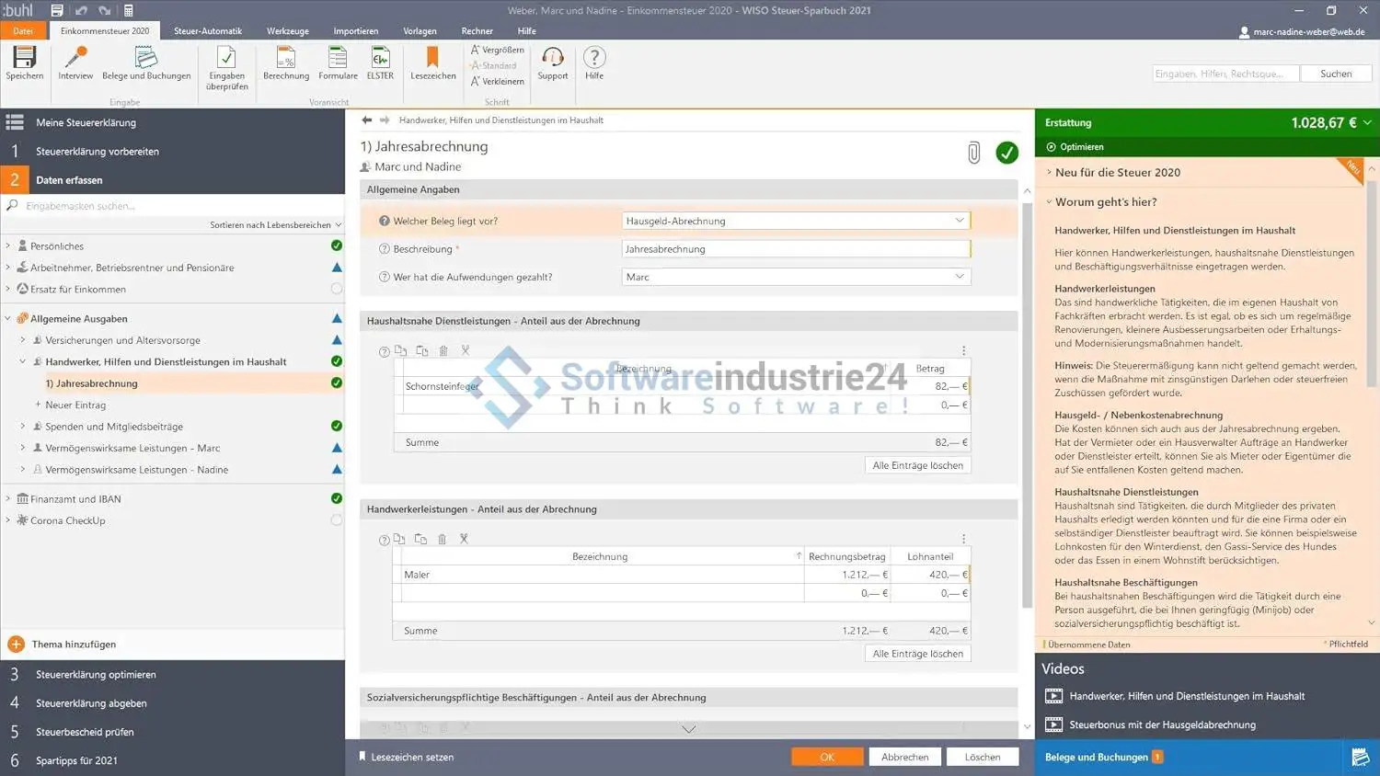This screenshot has width=1380, height=776.
Task: Click the empty status circle next to Corona CheckUp
Action: point(337,520)
